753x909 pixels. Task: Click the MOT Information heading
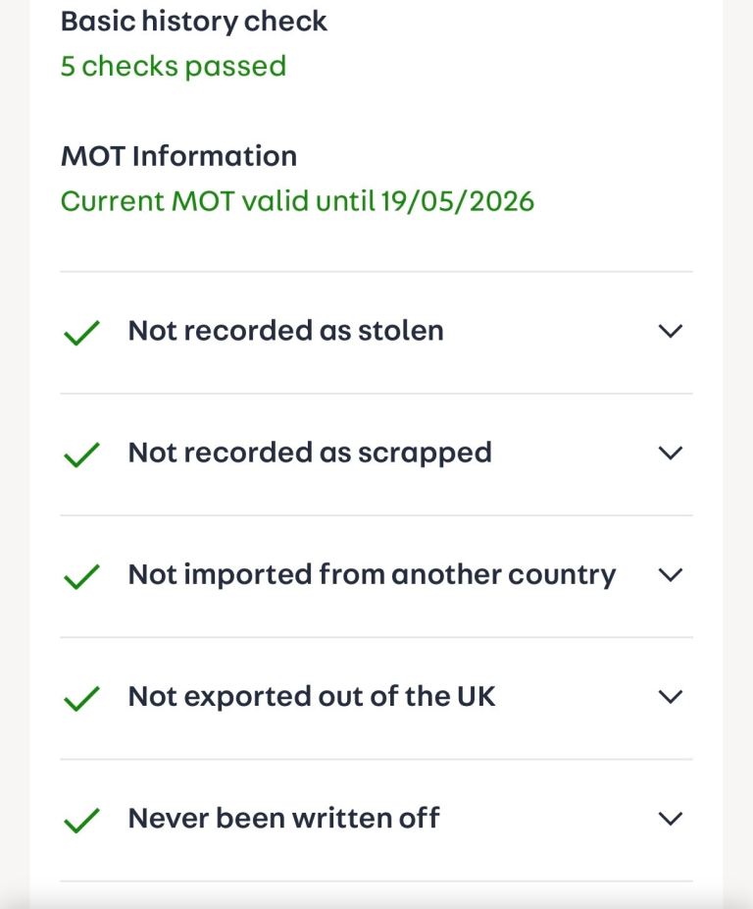coord(178,156)
